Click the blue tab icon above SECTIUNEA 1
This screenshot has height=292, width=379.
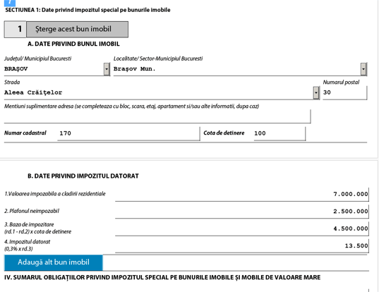tap(10, 3)
